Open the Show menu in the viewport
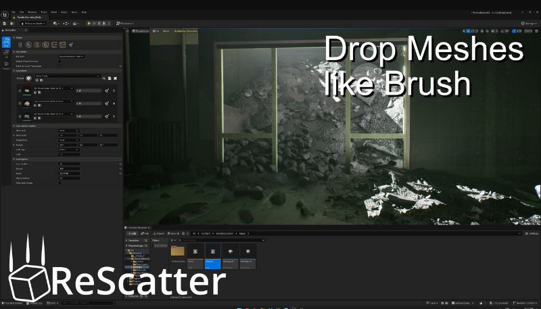 coord(166,31)
